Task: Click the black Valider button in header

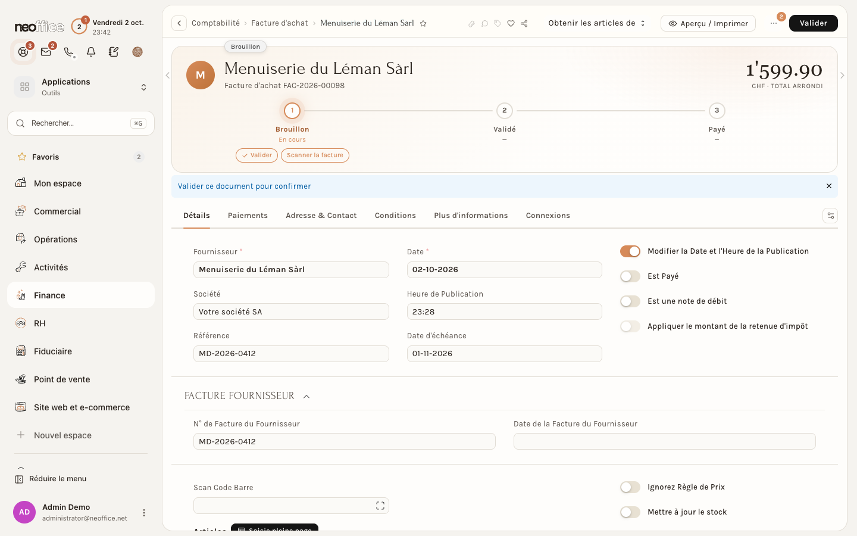Action: (814, 23)
